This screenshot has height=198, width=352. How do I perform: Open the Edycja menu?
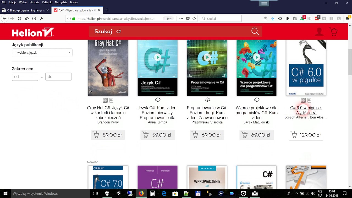tap(12, 2)
